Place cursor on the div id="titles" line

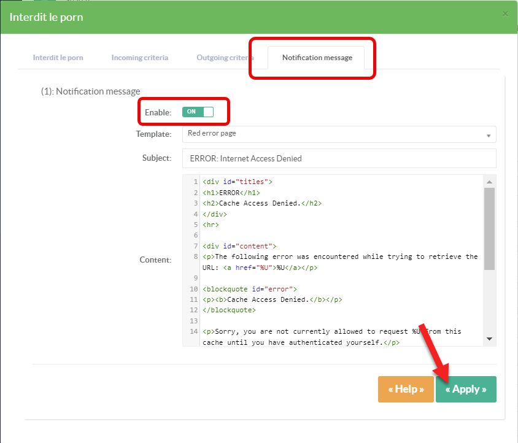(x=237, y=182)
